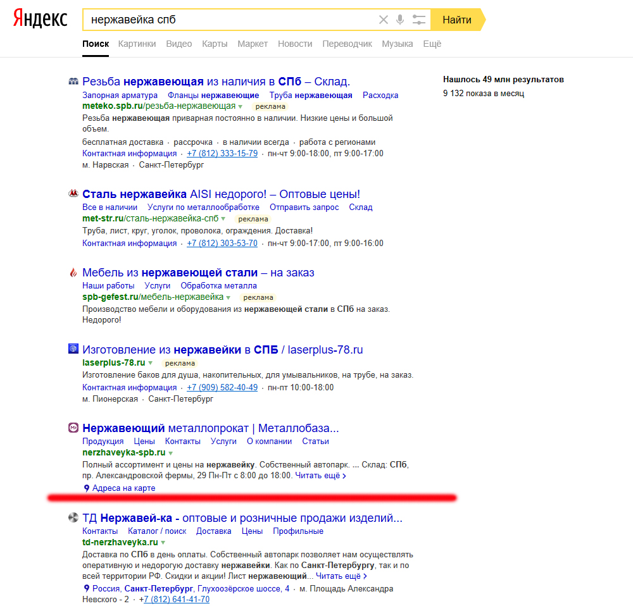633x606 pixels.
Task: Open result Сталь нержавейка AISI недорого
Action: 221,194
